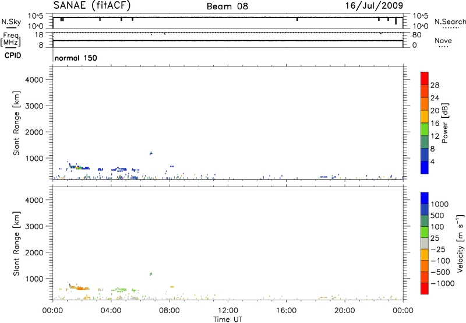
Task: Click the "Nave" legend label
Action: coord(443,41)
